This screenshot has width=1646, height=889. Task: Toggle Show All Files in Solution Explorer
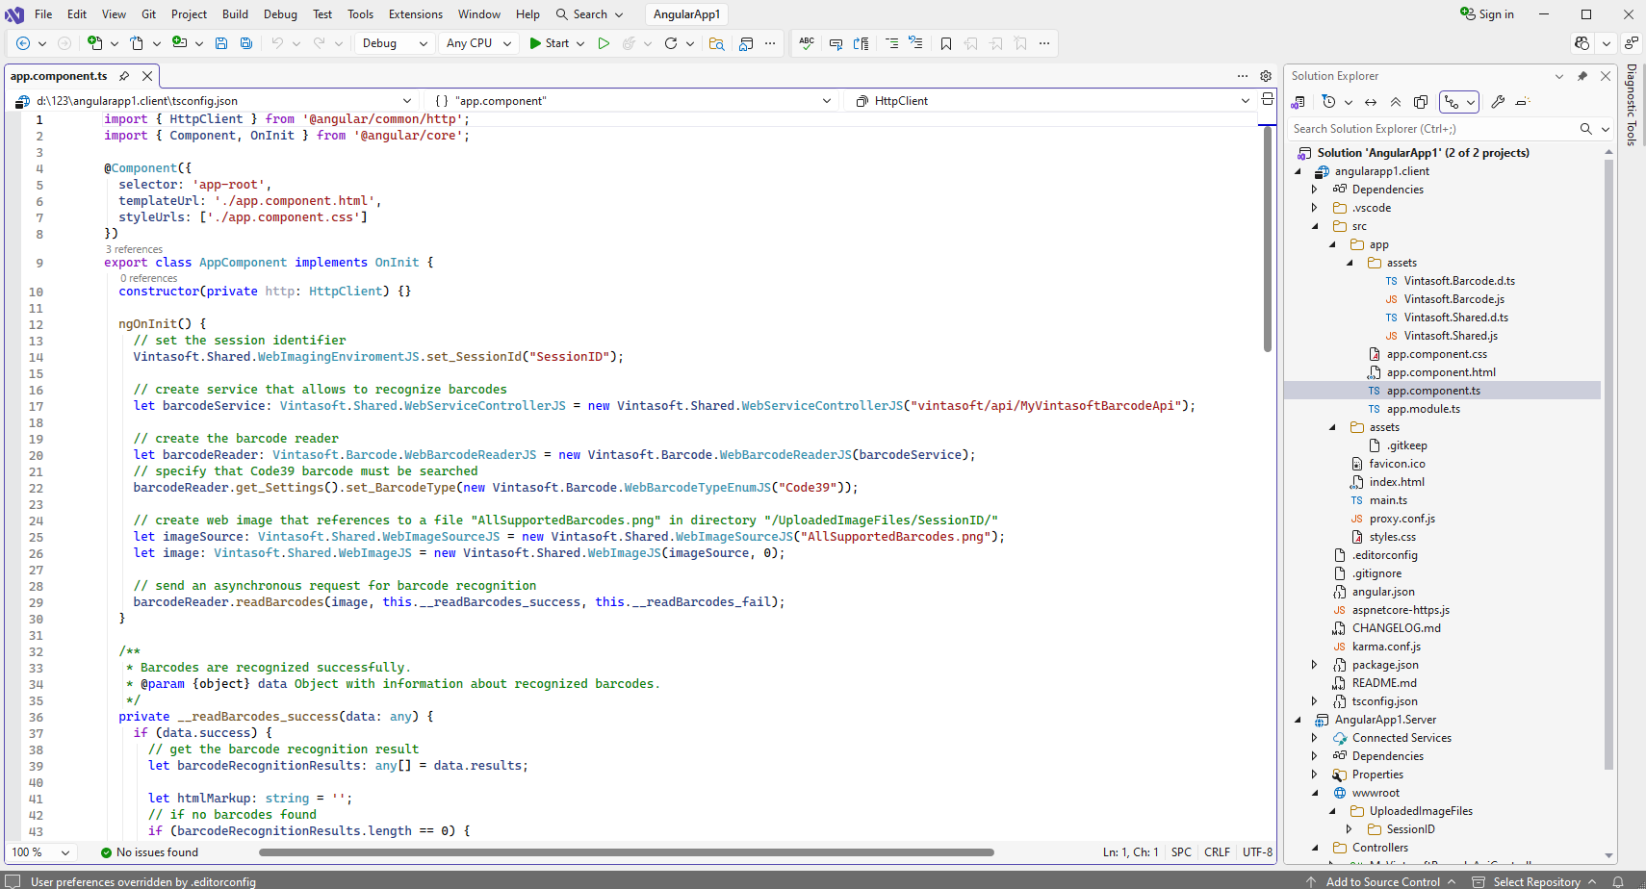click(x=1421, y=102)
